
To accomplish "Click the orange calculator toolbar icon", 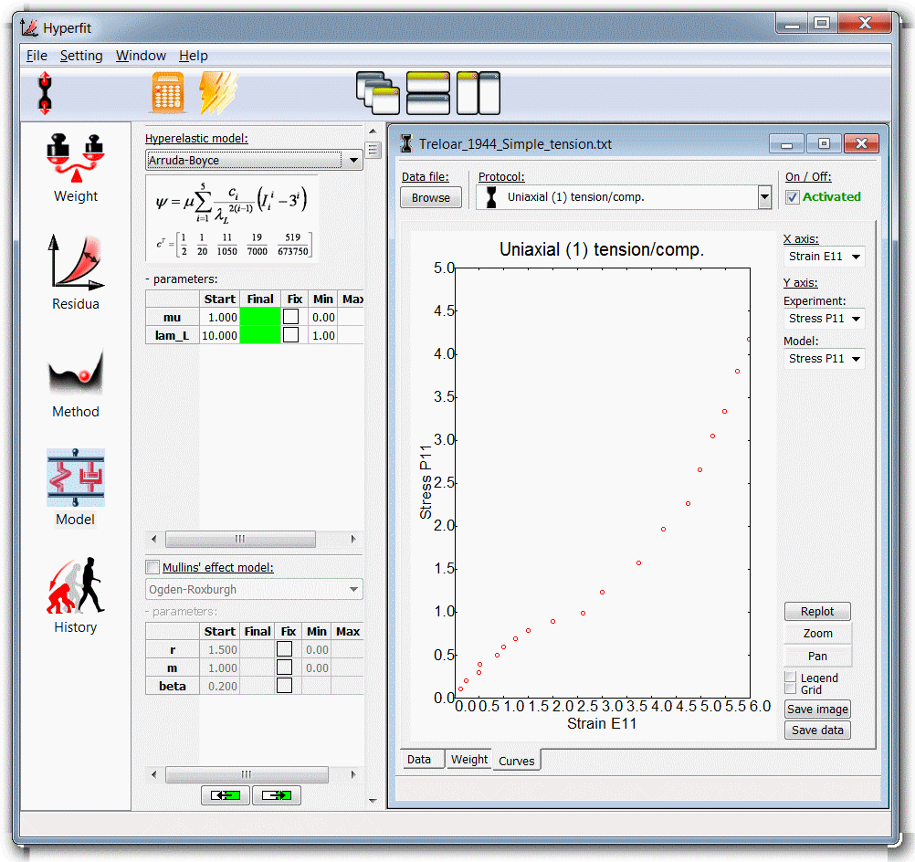I will (168, 93).
